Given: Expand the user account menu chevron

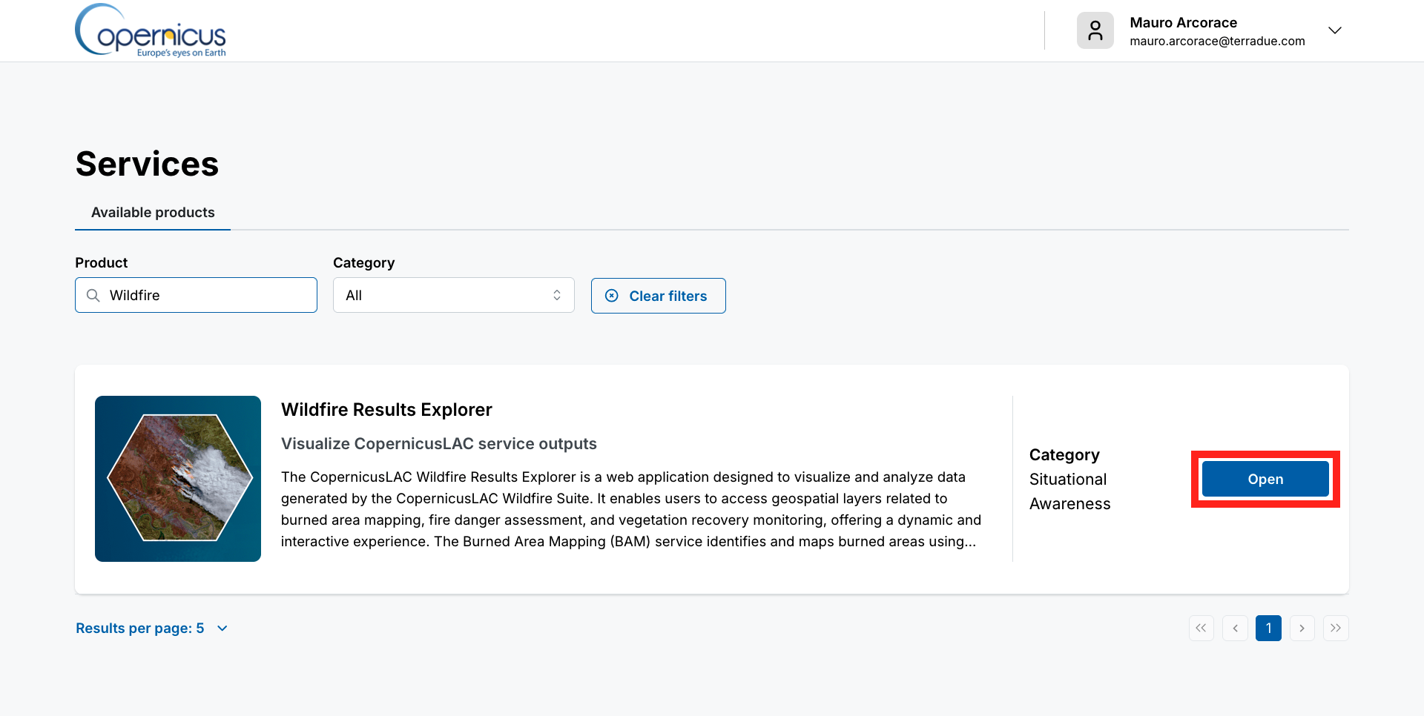Looking at the screenshot, I should [x=1334, y=30].
